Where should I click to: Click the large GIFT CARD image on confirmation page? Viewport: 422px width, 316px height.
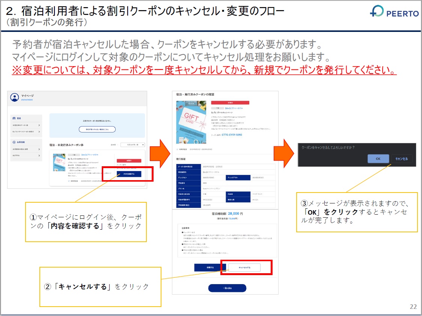coord(191,122)
